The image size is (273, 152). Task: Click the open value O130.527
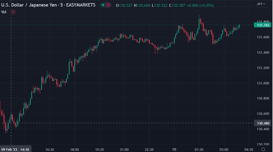pos(124,5)
